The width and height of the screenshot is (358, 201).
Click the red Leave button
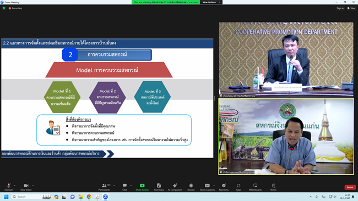(350, 187)
